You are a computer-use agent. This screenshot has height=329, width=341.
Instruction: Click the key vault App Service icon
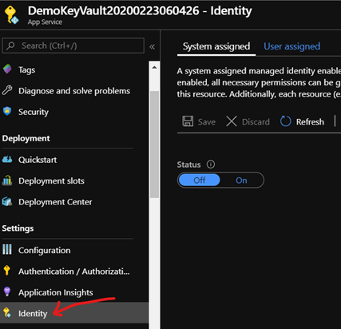point(11,15)
